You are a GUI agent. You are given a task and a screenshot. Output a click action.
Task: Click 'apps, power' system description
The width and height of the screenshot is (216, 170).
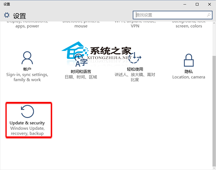point(27,26)
